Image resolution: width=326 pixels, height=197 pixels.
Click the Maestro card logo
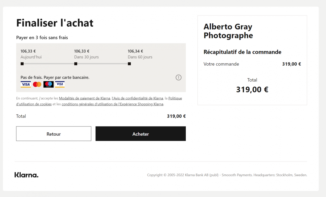click(49, 84)
